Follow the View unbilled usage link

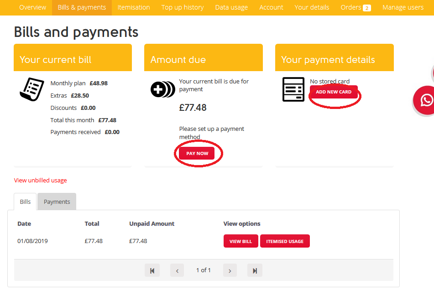coord(41,180)
